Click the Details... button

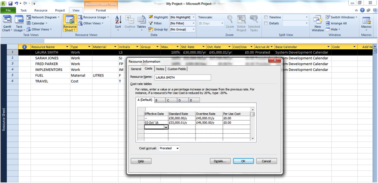pos(220,161)
